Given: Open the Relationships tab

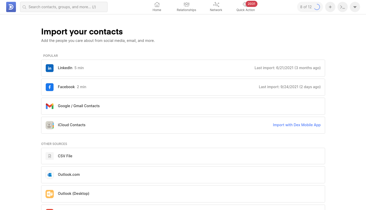Looking at the screenshot, I should (x=186, y=7).
